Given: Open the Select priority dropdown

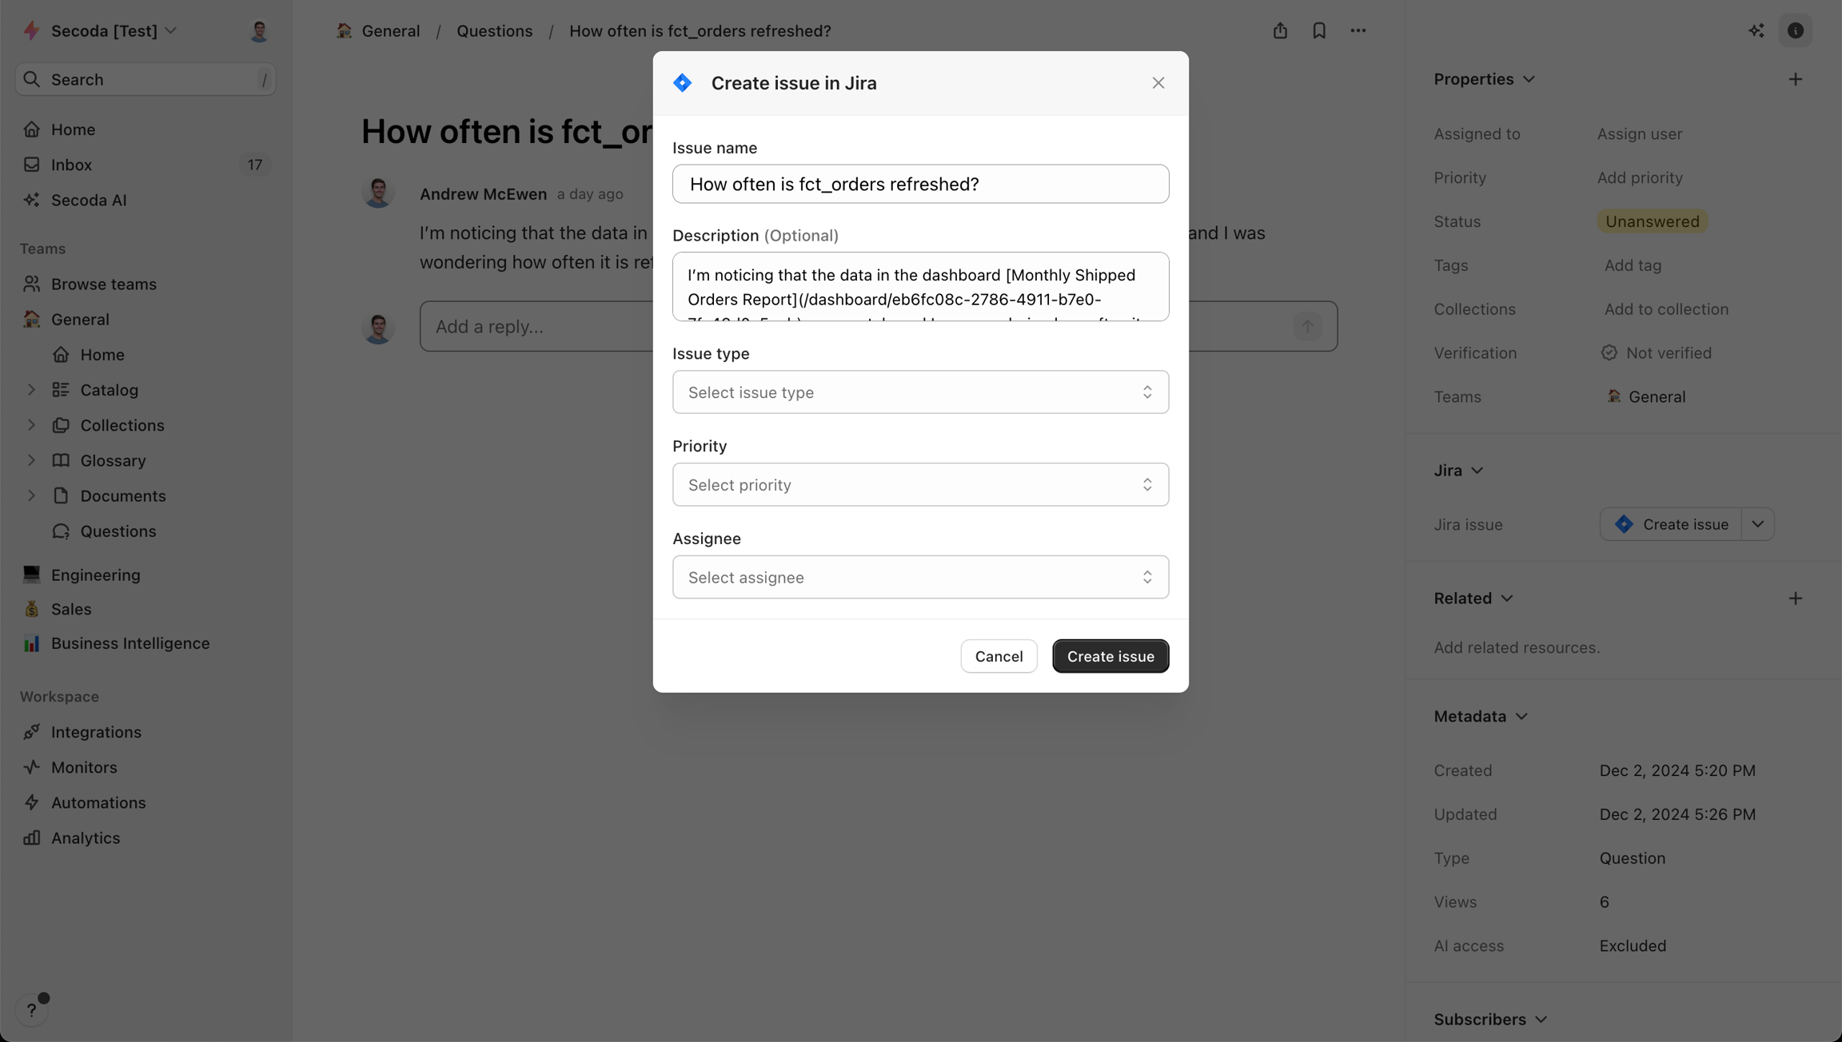Looking at the screenshot, I should click(x=920, y=485).
